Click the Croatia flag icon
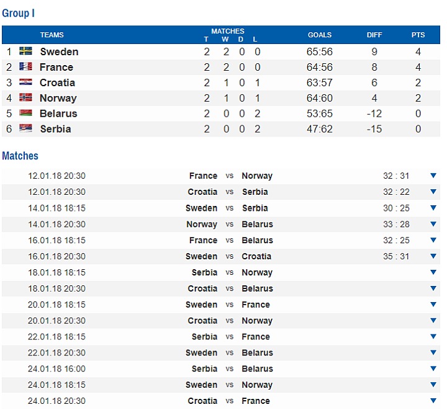The image size is (447, 415). pos(25,82)
